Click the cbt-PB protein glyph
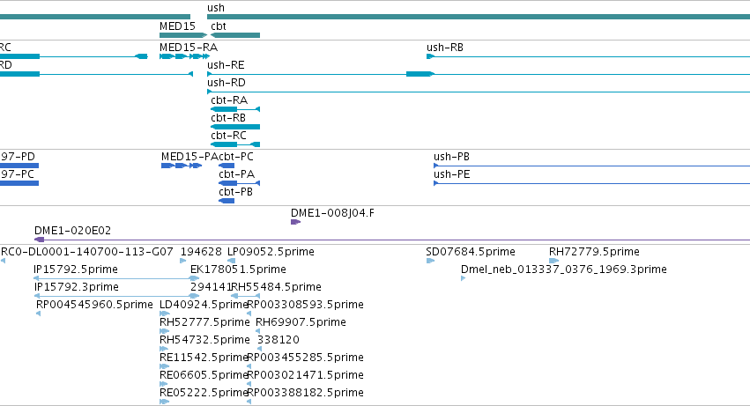Image resolution: width=750 pixels, height=406 pixels. pos(226,201)
